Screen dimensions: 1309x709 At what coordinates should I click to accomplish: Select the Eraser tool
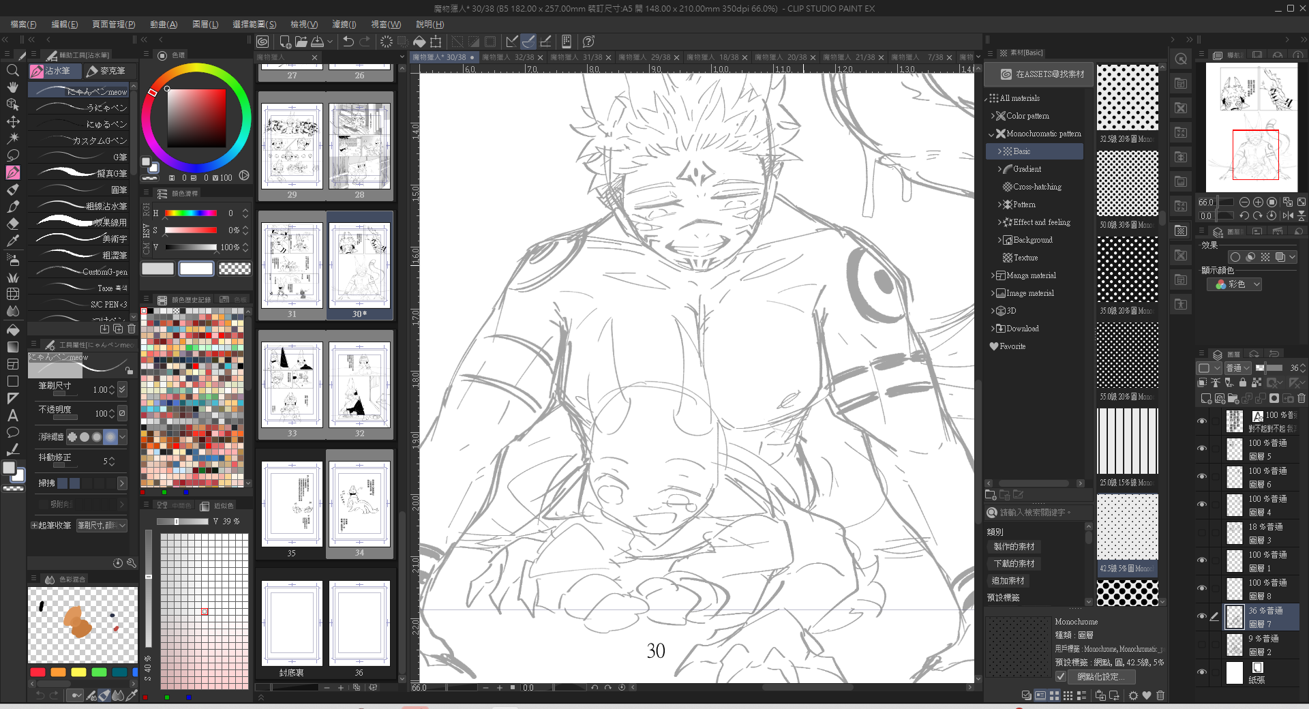[12, 224]
